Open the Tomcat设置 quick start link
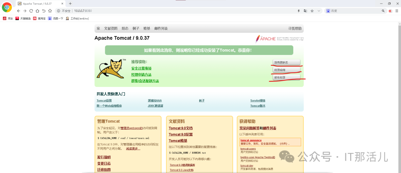The width and height of the screenshot is (401, 173). tap(104, 101)
